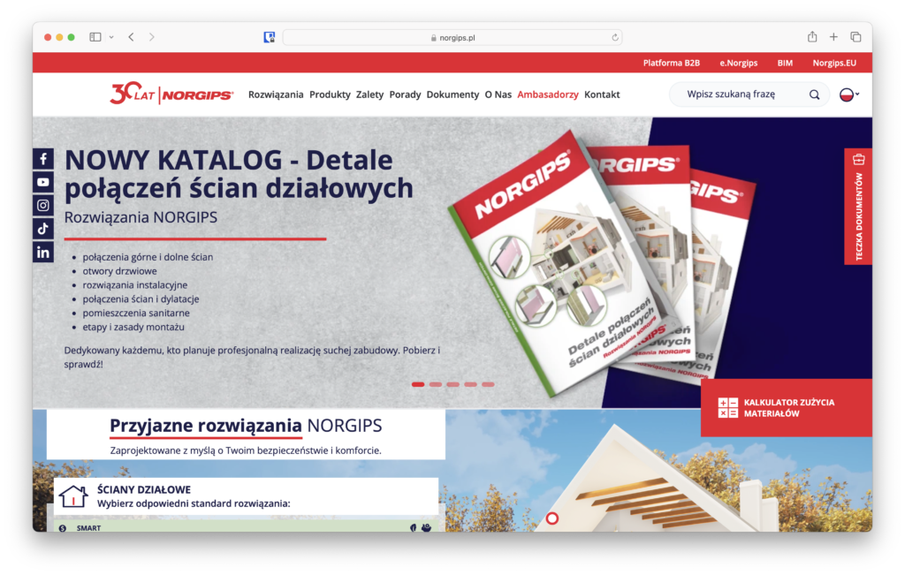
Task: Click the TikTok social icon
Action: click(x=43, y=229)
